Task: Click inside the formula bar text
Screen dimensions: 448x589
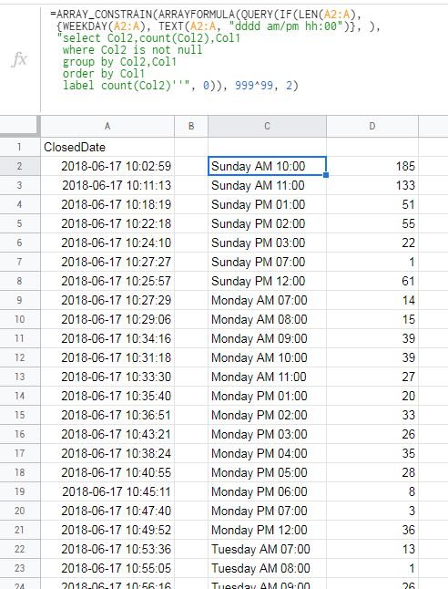Action: (215, 50)
